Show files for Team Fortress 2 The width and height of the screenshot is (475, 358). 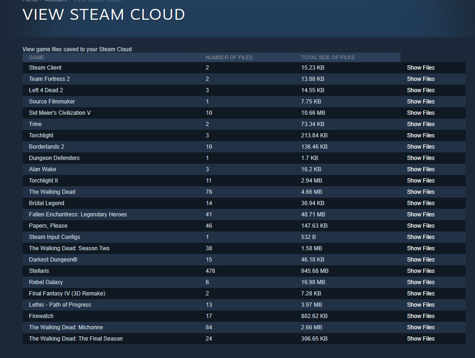pos(420,79)
